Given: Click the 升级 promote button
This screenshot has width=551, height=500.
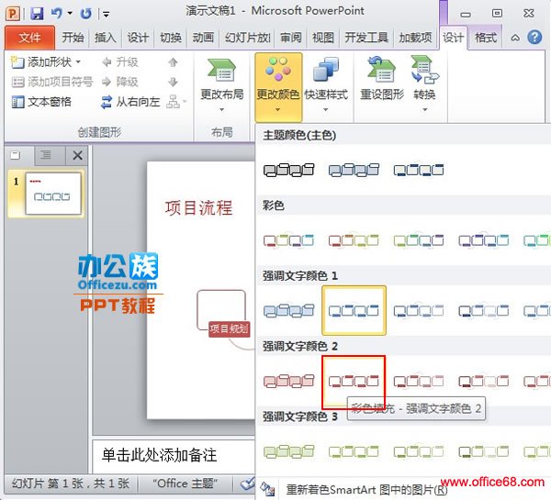Looking at the screenshot, I should tap(119, 62).
